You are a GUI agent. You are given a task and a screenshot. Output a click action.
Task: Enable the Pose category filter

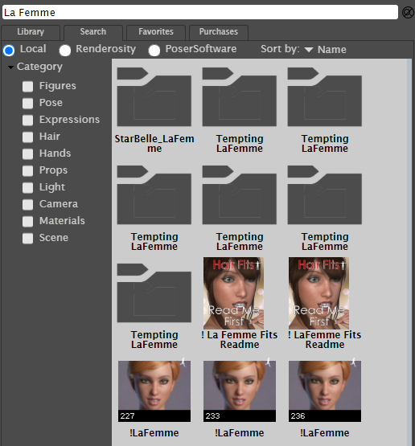click(27, 103)
